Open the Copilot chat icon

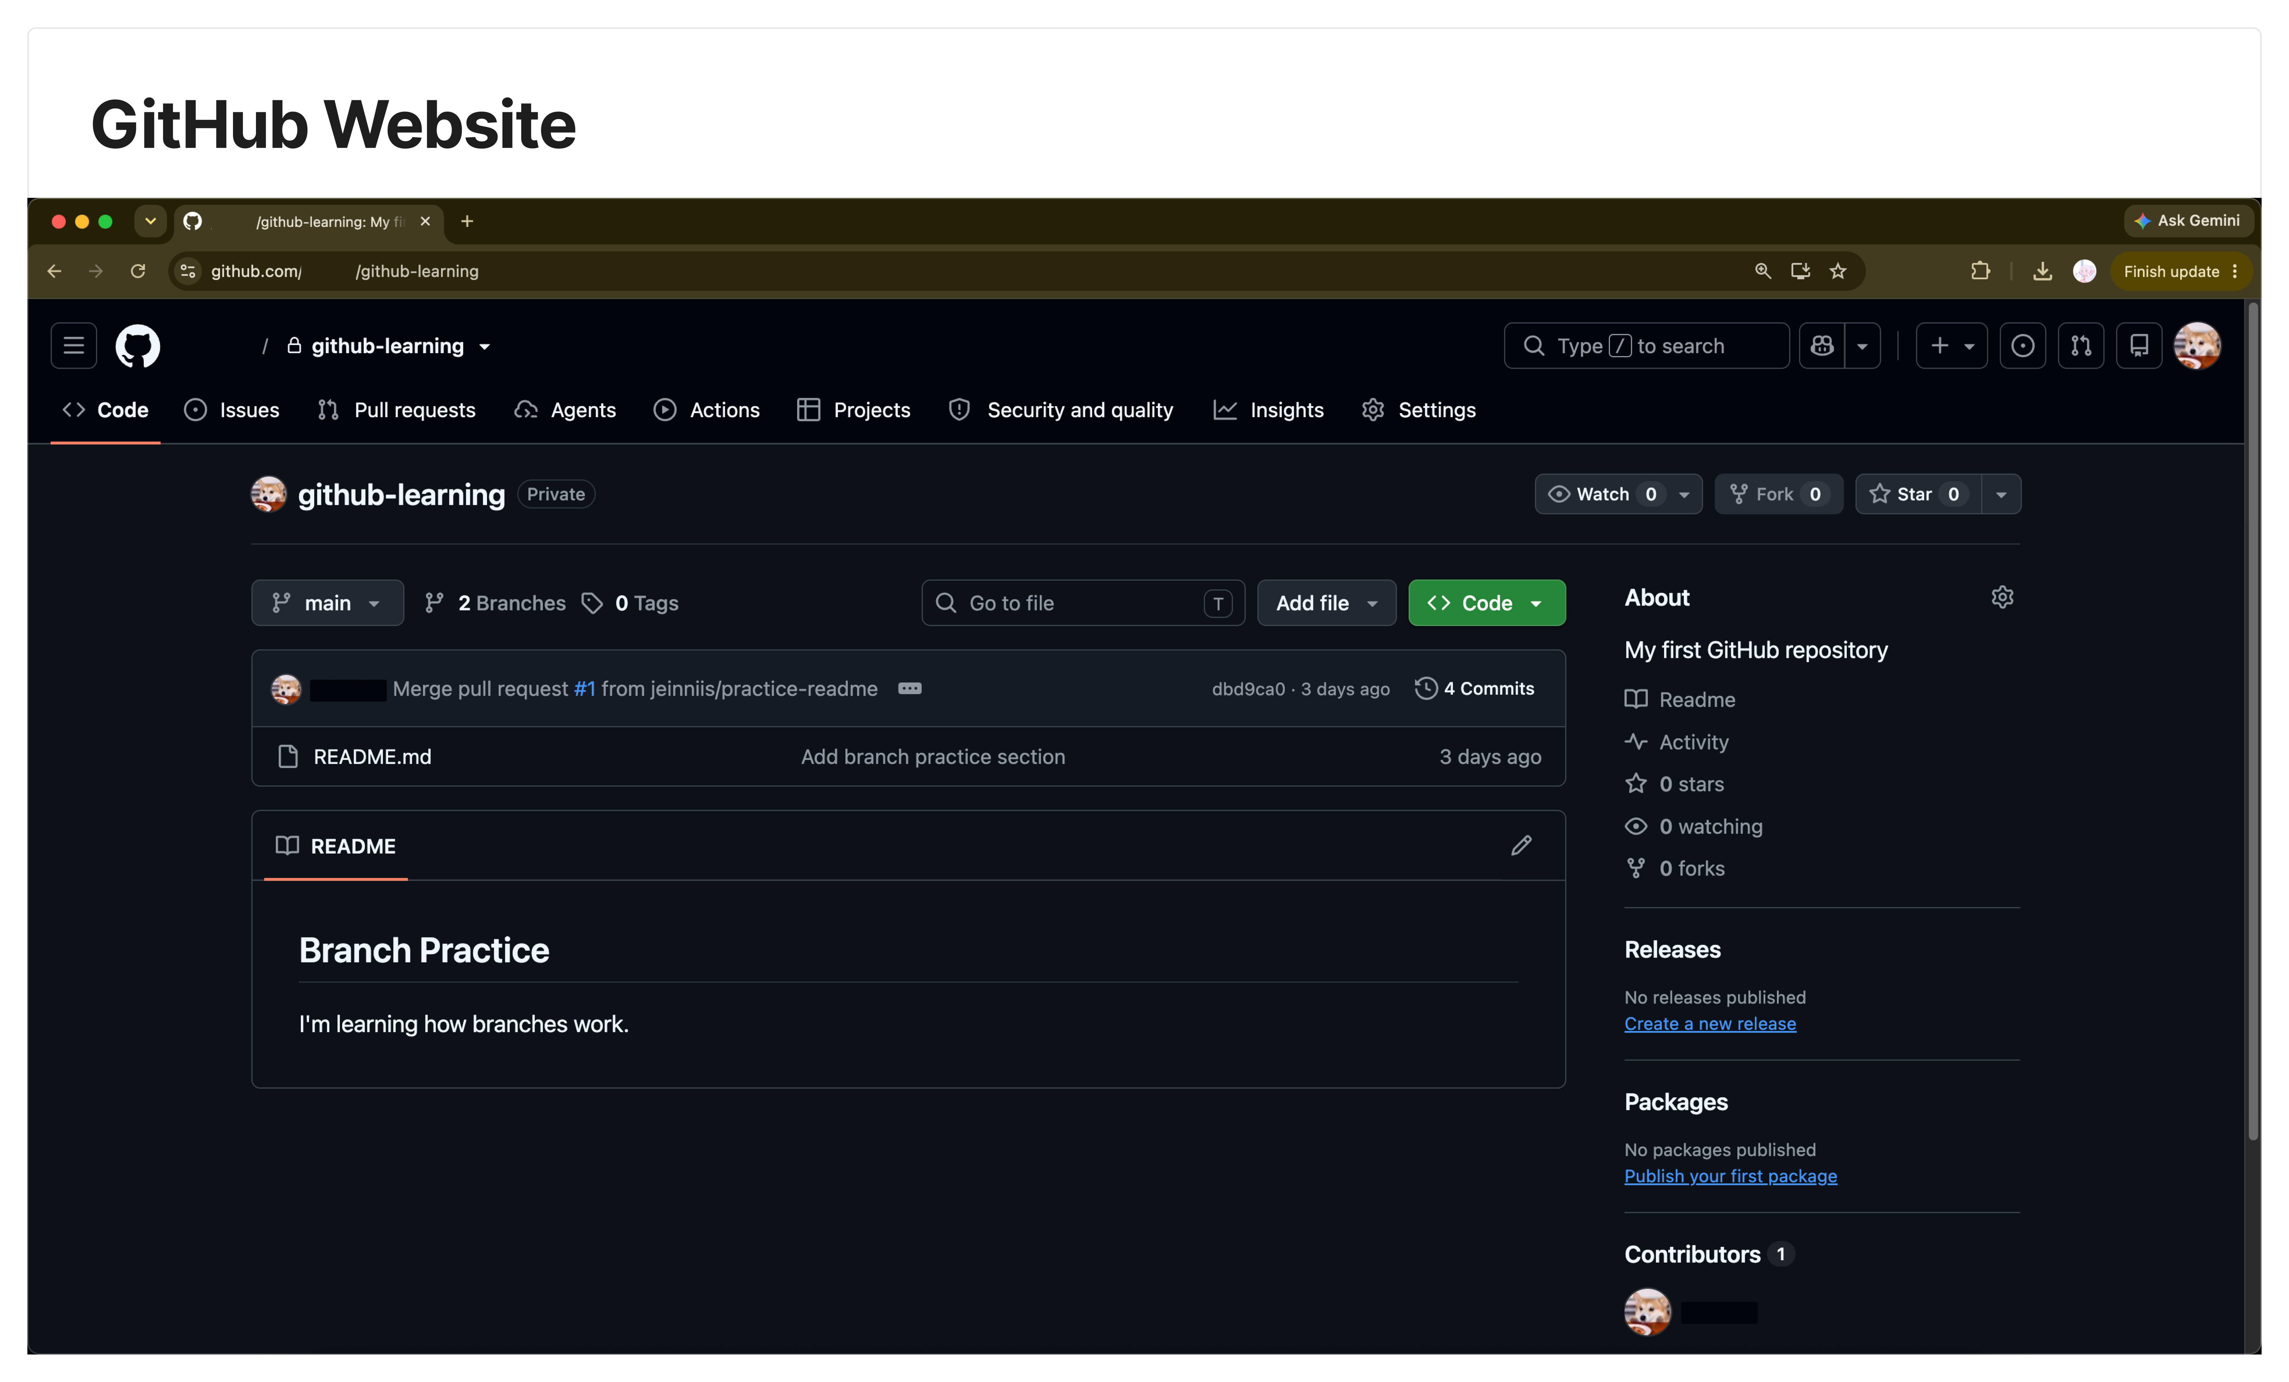1822,346
